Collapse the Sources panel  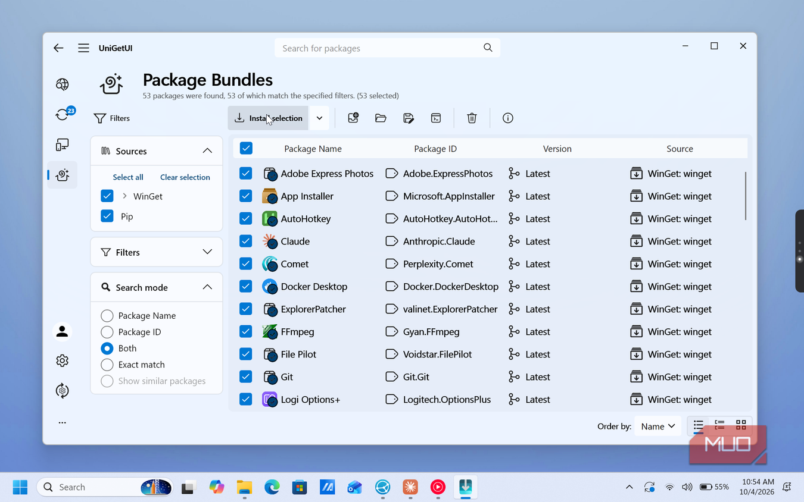click(207, 151)
